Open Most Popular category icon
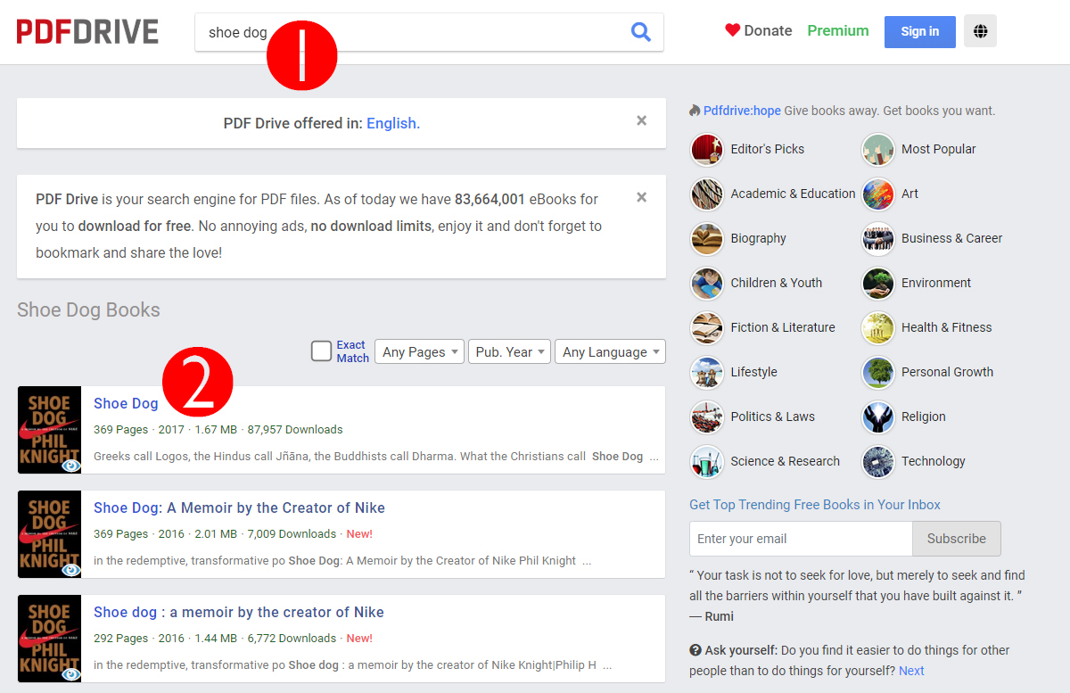 point(878,149)
